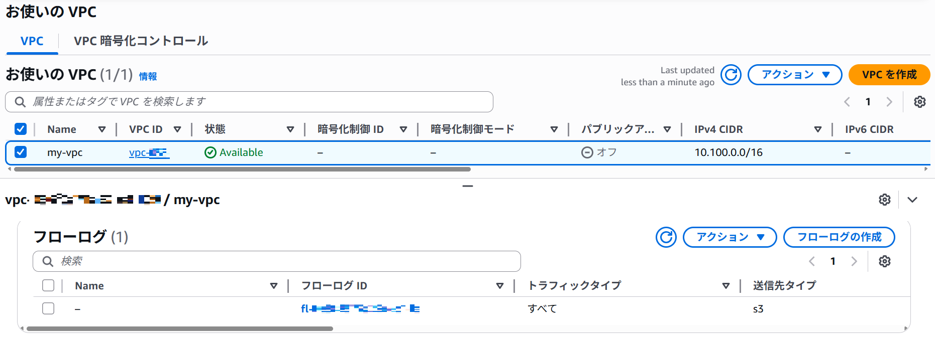Screen dimensions: 935x338
Task: Click the フローログの作成 button
Action: point(839,237)
